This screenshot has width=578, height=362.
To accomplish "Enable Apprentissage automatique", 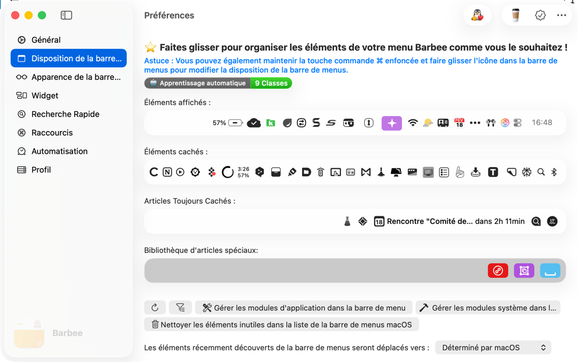I will 198,83.
